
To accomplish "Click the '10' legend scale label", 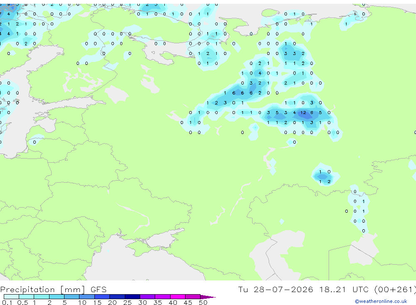I will (82, 303).
